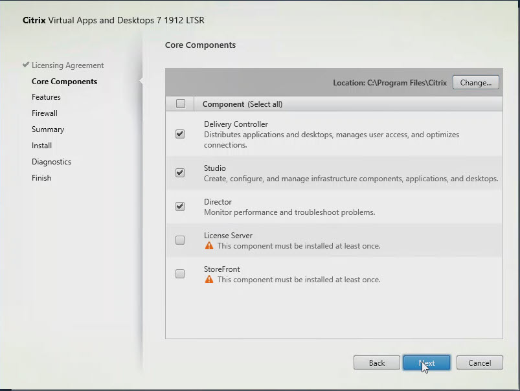Select the Summary step in sidebar
Screen dimensions: 520x391
[48, 129]
